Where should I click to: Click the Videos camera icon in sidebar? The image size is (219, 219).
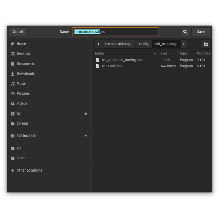point(13,104)
